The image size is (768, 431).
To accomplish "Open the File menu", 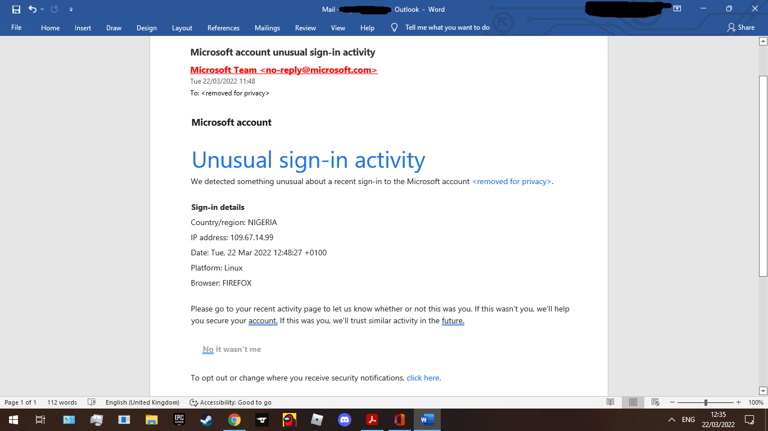I will 16,27.
